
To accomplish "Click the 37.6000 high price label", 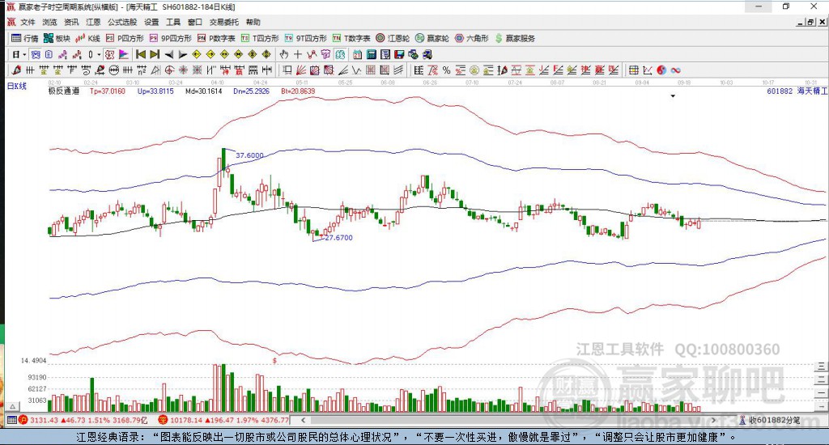I will [249, 155].
